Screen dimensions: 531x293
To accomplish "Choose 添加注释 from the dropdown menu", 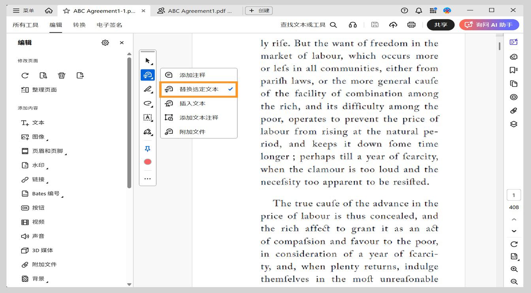I will 199,75.
